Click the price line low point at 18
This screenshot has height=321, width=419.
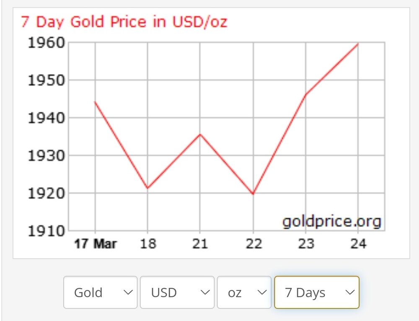click(x=147, y=188)
